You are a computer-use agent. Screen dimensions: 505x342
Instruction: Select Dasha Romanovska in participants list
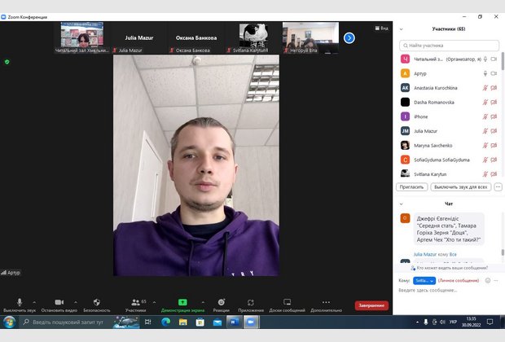pyautogui.click(x=449, y=103)
